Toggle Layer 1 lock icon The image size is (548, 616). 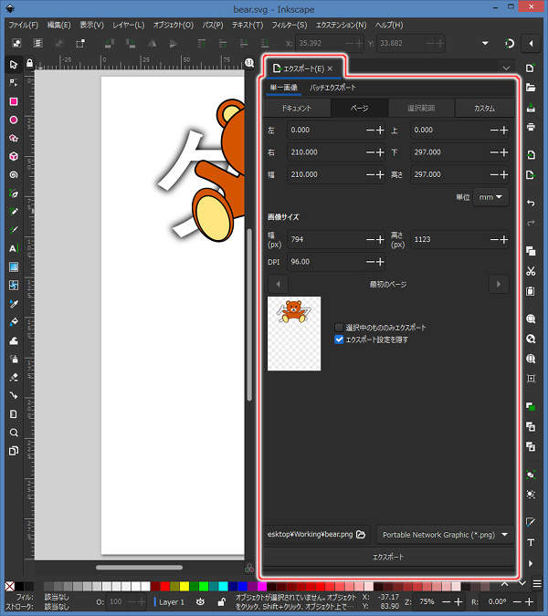coord(221,601)
